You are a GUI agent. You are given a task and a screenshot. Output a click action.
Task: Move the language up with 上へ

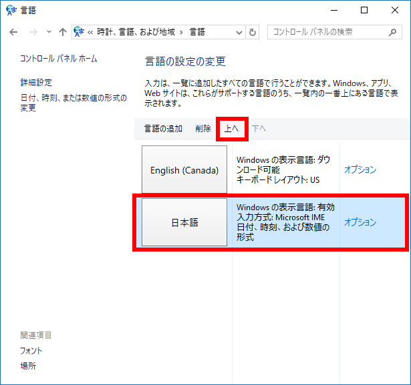click(x=231, y=129)
